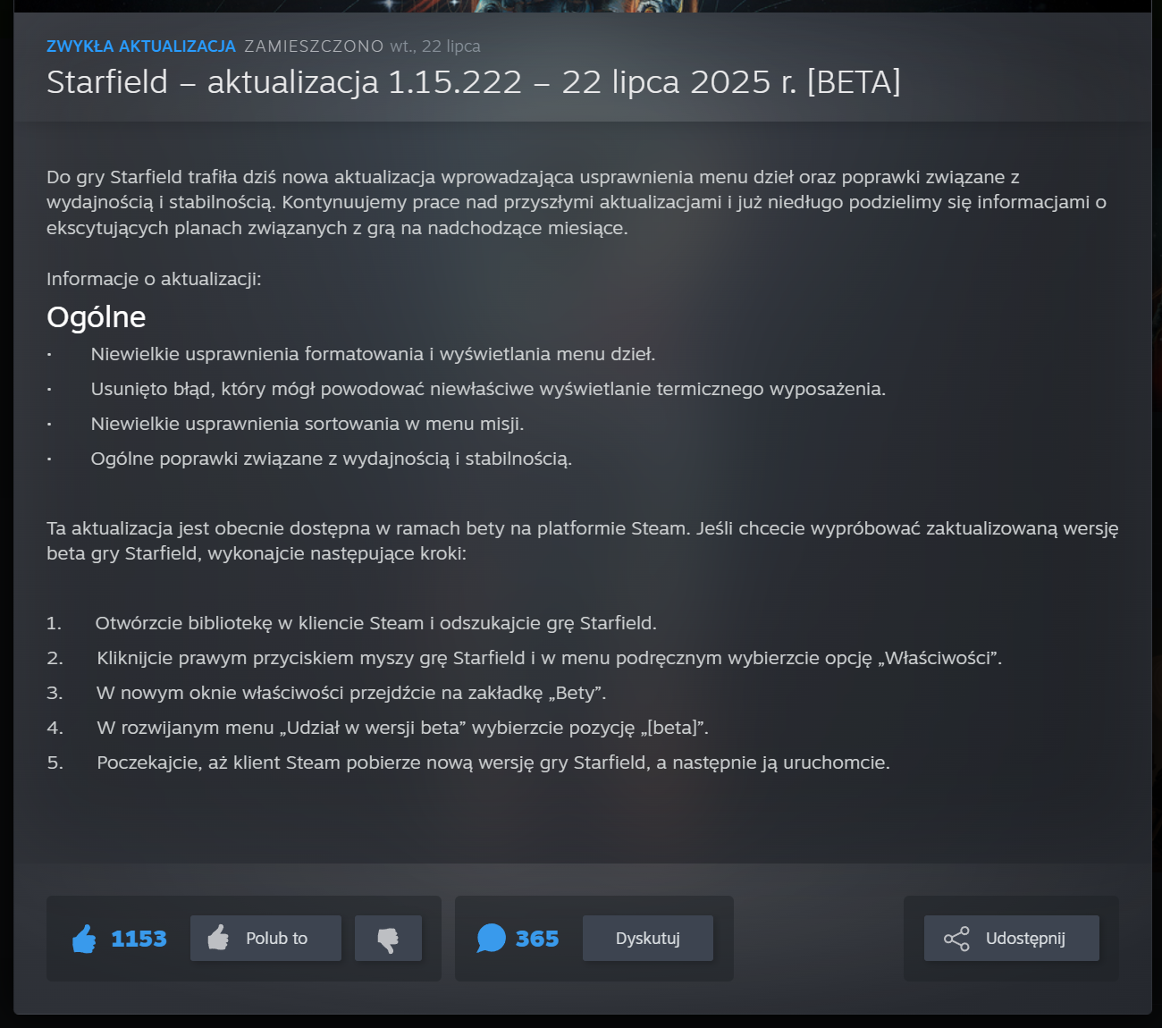Image resolution: width=1162 pixels, height=1028 pixels.
Task: Click step 3 about the „Bety” tab
Action: [351, 693]
